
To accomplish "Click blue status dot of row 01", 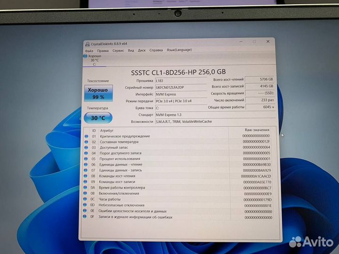I will 87,136.
